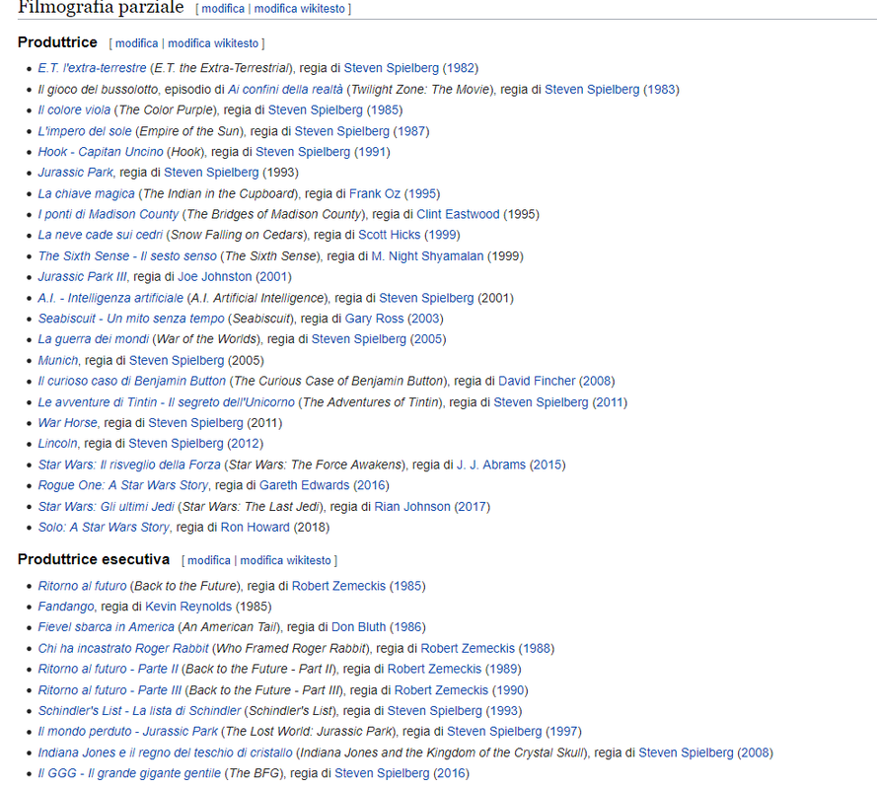
Task: Open Star Wars: Il risveglio della Forza link
Action: tap(129, 466)
